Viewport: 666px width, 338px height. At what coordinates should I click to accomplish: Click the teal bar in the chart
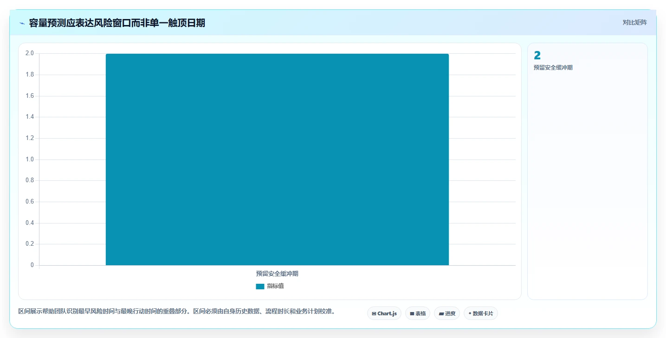click(x=277, y=159)
